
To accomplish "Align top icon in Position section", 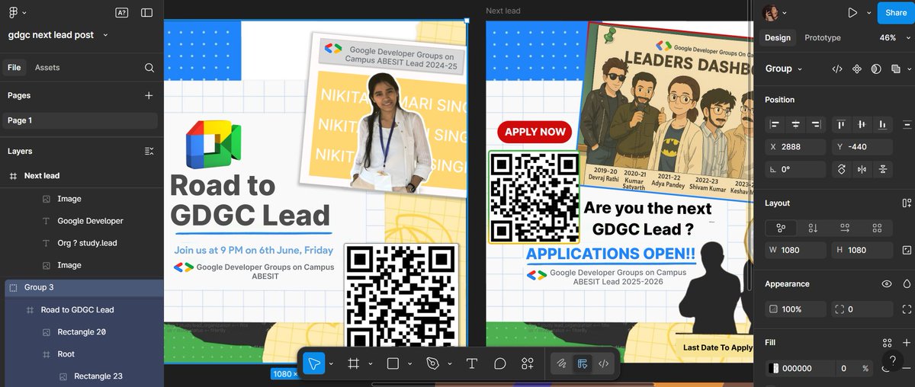I will click(842, 124).
